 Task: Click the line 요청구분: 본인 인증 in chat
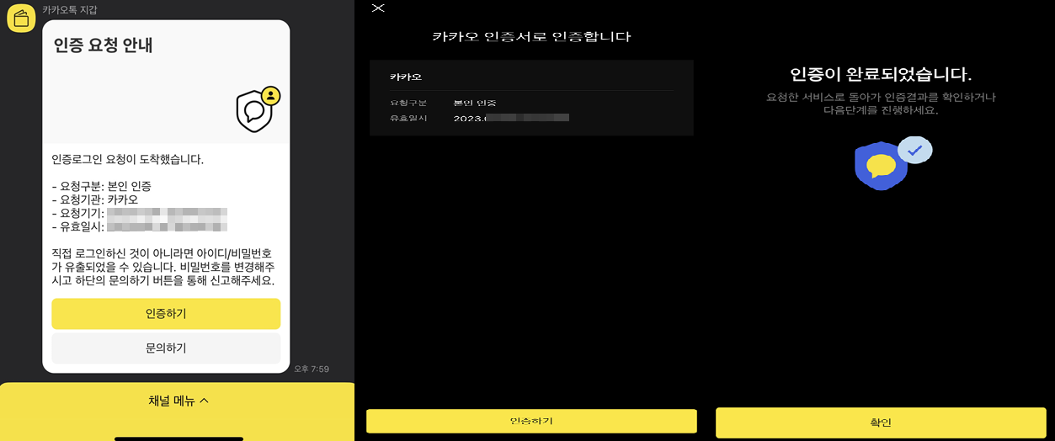[101, 186]
